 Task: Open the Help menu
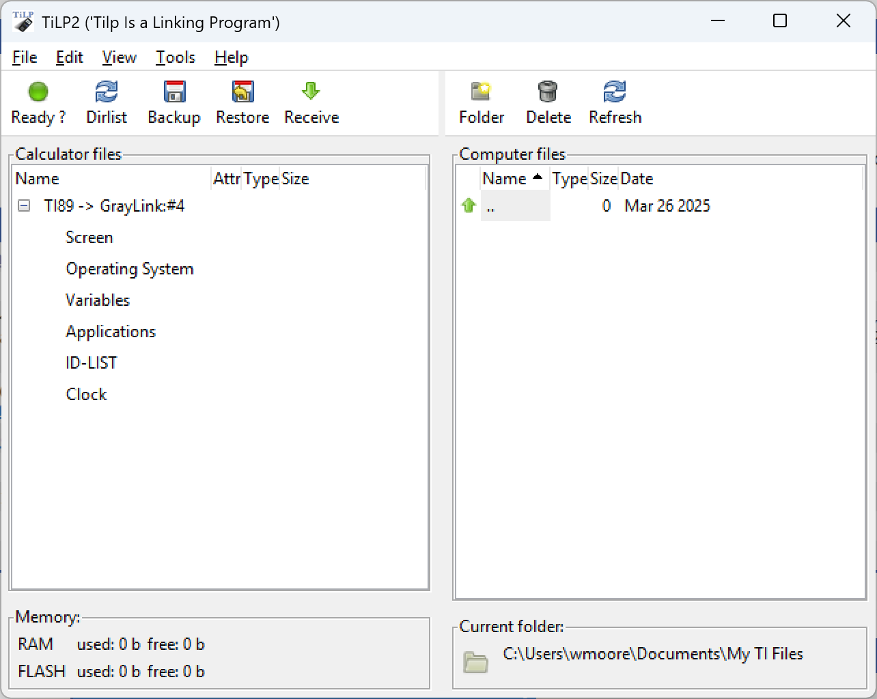232,57
